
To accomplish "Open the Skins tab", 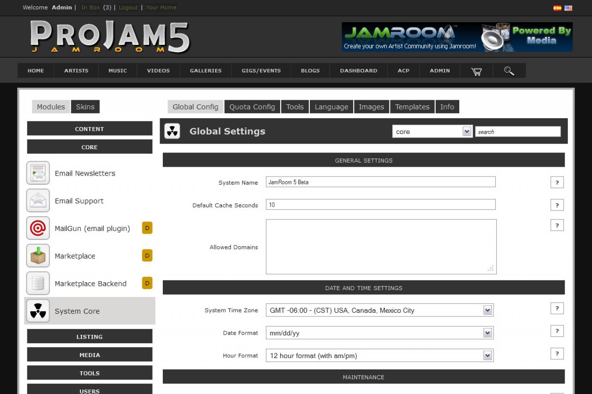I will coord(85,106).
